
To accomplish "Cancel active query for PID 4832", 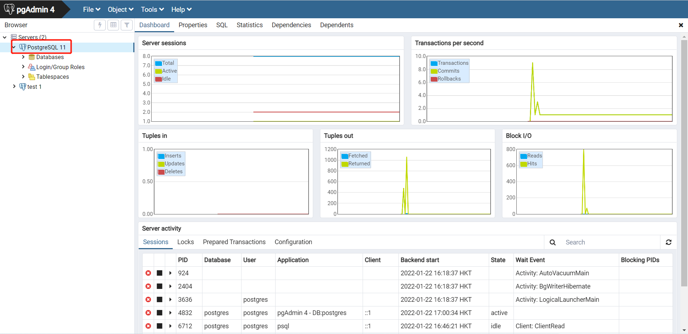I will pyautogui.click(x=160, y=313).
